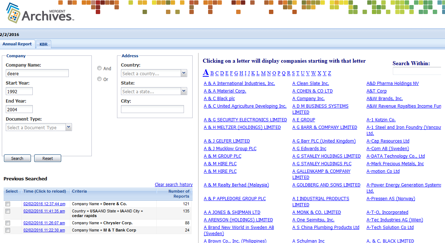Click the 'Clear search history' link
The width and height of the screenshot is (445, 243).
(x=174, y=185)
